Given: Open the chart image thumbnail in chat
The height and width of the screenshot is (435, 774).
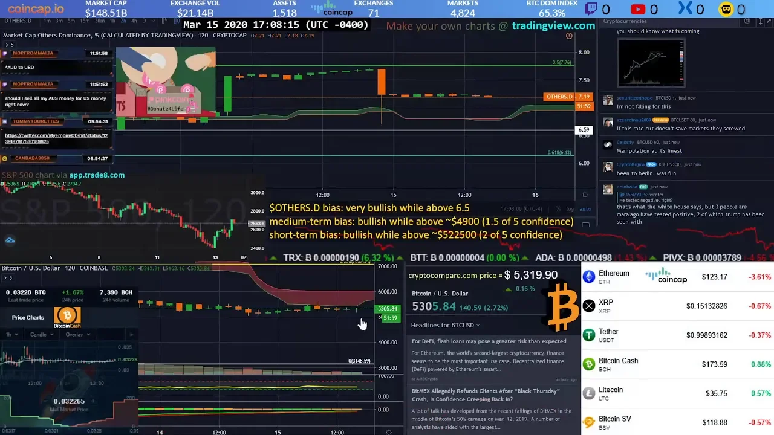Looking at the screenshot, I should pyautogui.click(x=651, y=63).
